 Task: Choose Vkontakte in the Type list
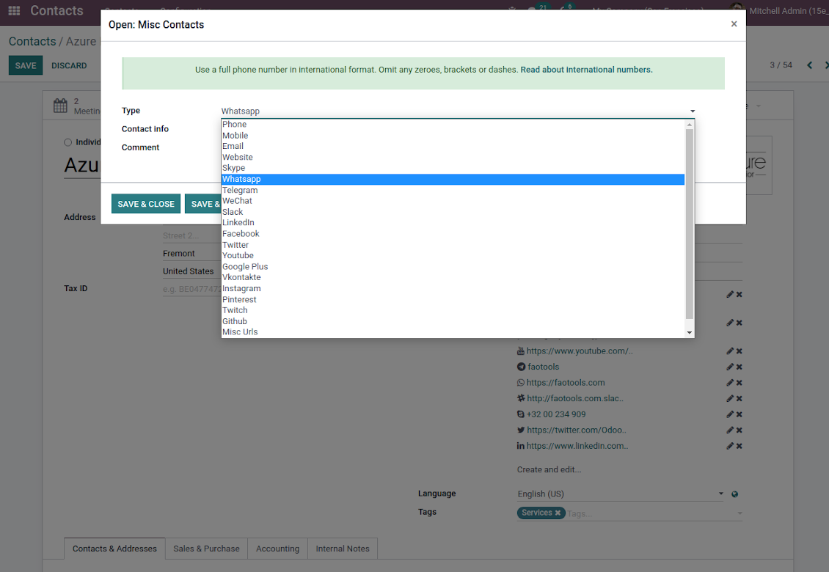pyautogui.click(x=453, y=277)
